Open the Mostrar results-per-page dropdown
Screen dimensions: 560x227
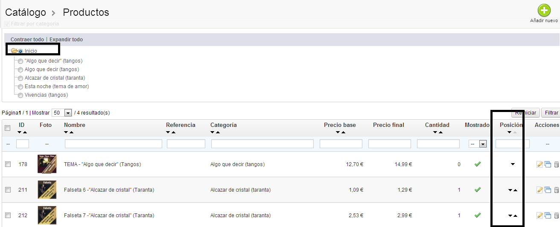(67, 113)
